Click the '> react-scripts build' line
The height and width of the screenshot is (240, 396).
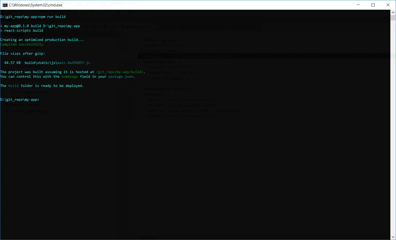click(x=22, y=31)
